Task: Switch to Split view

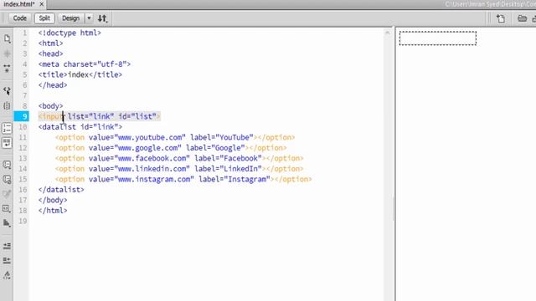Action: pyautogui.click(x=44, y=18)
